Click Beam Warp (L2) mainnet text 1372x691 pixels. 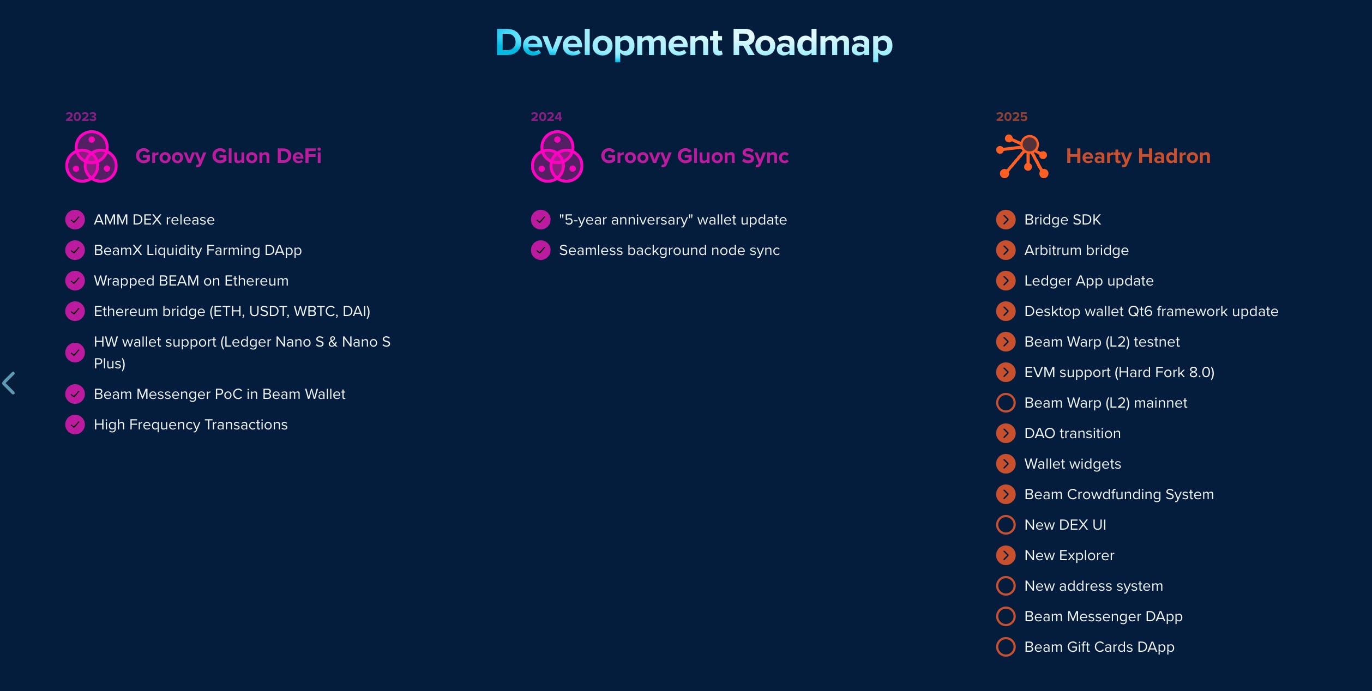pos(1106,403)
